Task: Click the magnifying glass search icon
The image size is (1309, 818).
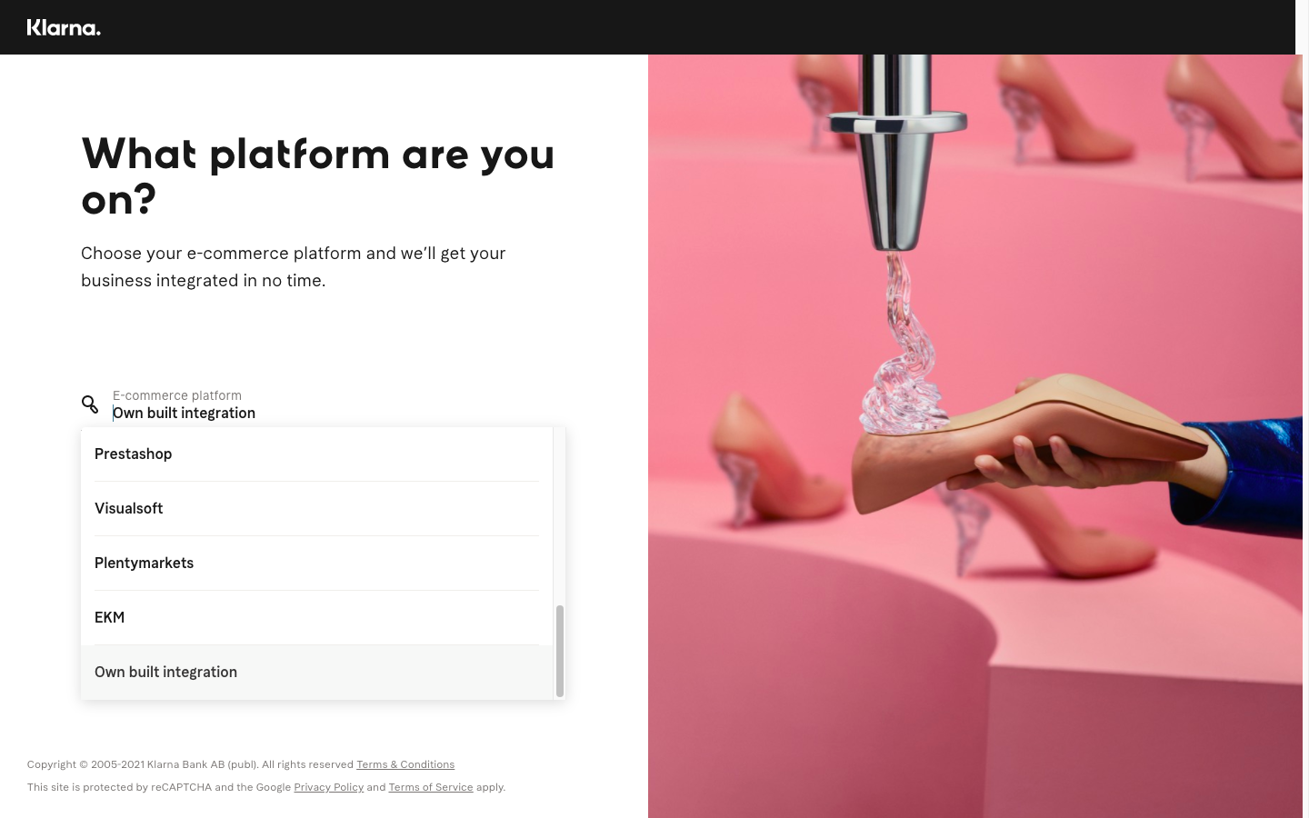Action: (90, 404)
